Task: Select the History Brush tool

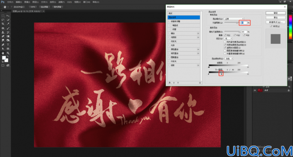Action: pyautogui.click(x=8, y=32)
